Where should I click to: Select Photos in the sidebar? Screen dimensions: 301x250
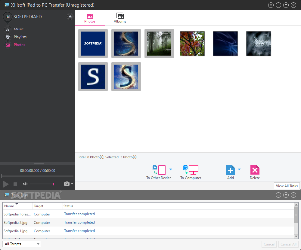[19, 45]
